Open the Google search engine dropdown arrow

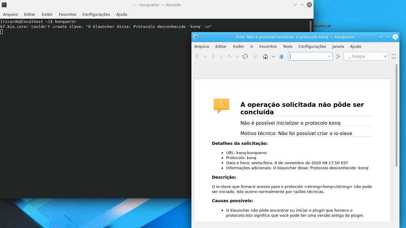(x=385, y=56)
